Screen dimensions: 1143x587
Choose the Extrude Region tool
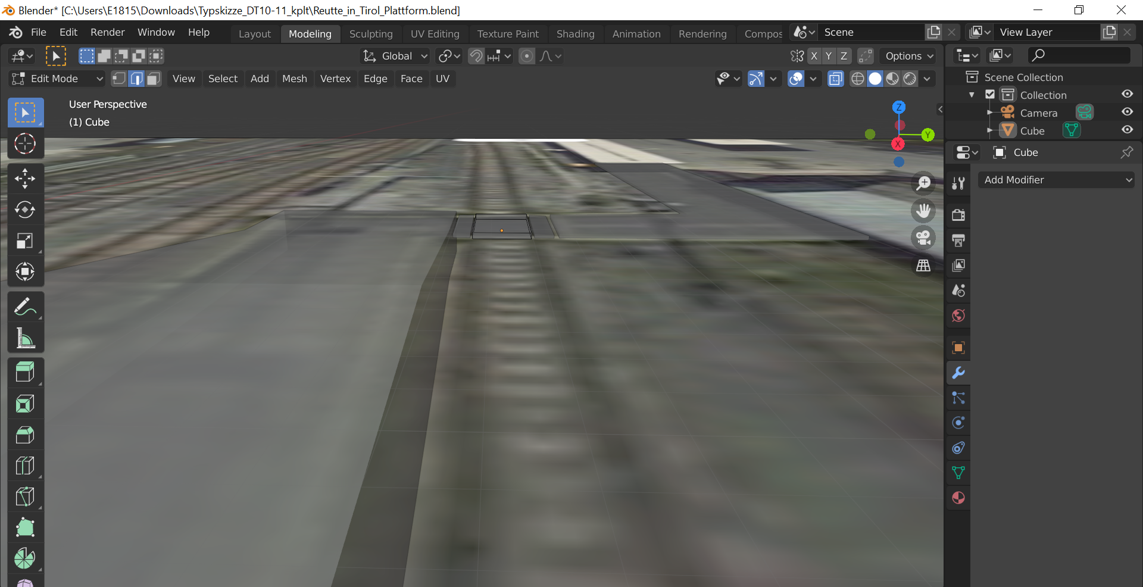click(25, 373)
